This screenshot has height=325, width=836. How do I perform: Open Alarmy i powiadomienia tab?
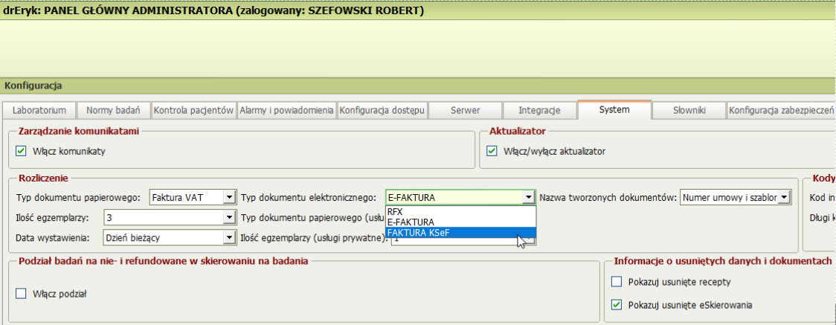(286, 111)
